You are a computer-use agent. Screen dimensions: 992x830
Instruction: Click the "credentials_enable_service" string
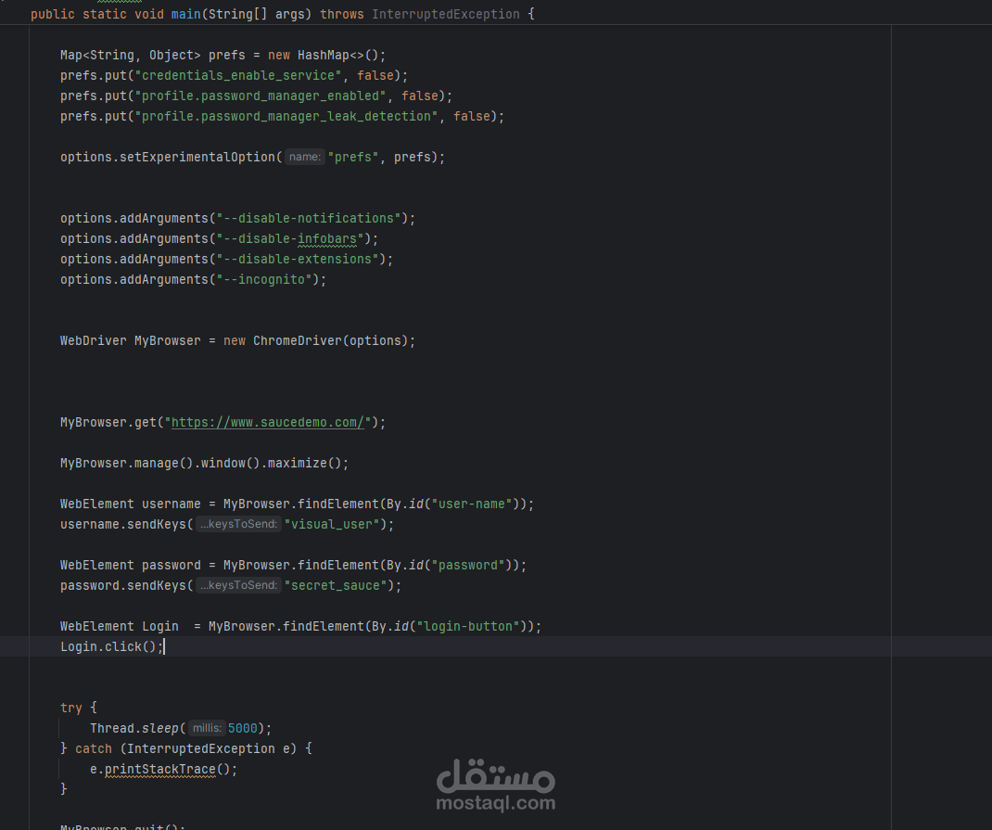(x=238, y=75)
